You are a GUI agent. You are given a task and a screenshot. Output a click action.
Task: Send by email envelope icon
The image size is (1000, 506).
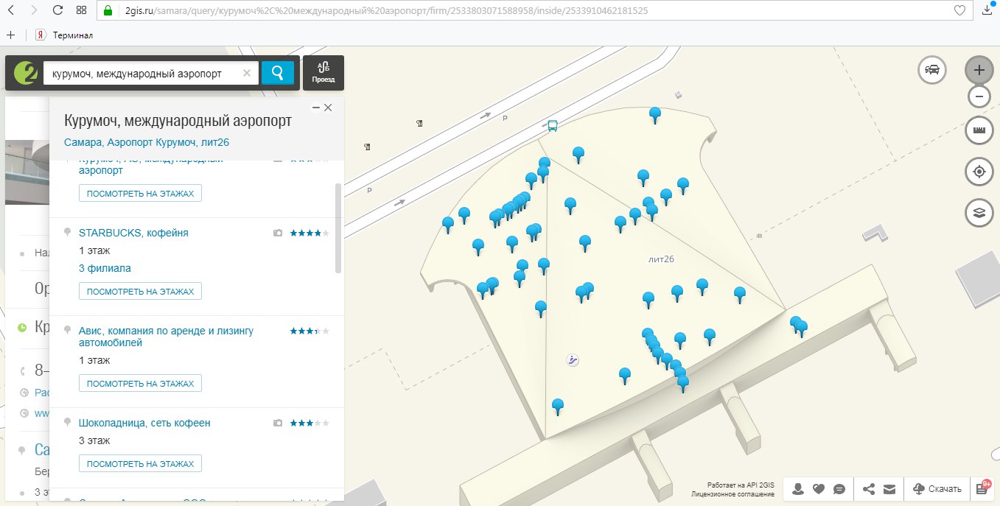click(x=889, y=488)
